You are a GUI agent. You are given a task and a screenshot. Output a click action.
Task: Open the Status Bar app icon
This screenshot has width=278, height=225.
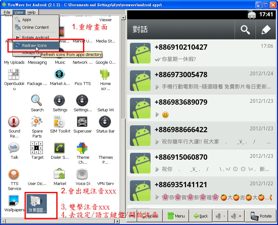click(105, 122)
